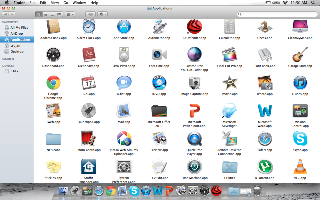Click the Quick Look eye button
The image size is (320, 200).
click(90, 14)
